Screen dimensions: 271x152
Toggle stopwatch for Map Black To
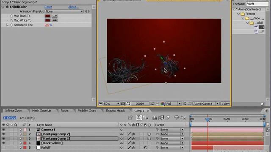[11, 16]
